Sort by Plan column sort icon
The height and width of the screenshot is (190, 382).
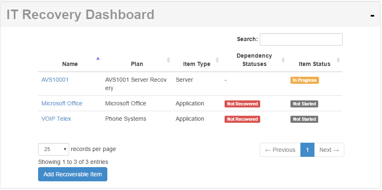[x=168, y=60]
